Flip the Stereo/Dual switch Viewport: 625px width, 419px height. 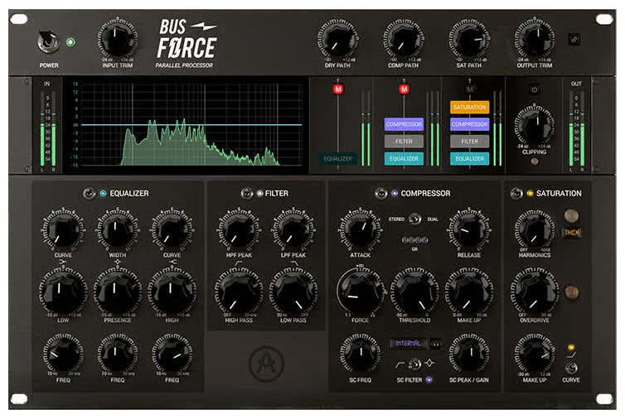coord(415,219)
